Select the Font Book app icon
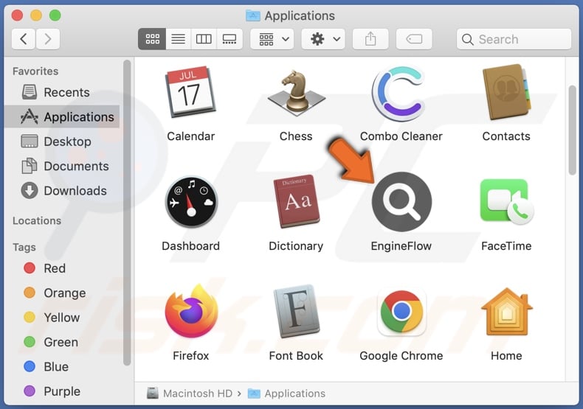Screen dimensions: 583x409 click(296, 311)
